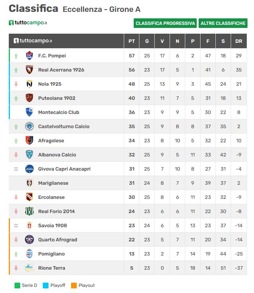The width and height of the screenshot is (254, 293).
Task: Click the PT column header
Action: click(131, 41)
